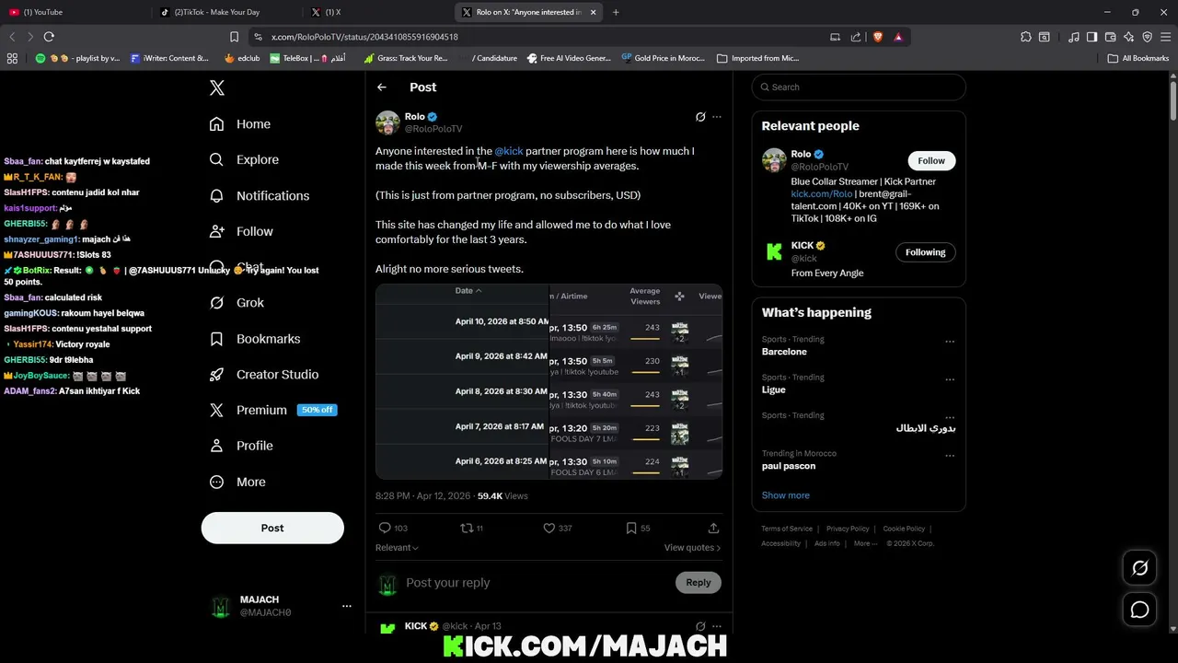Go back with the Post header arrow

coord(382,87)
